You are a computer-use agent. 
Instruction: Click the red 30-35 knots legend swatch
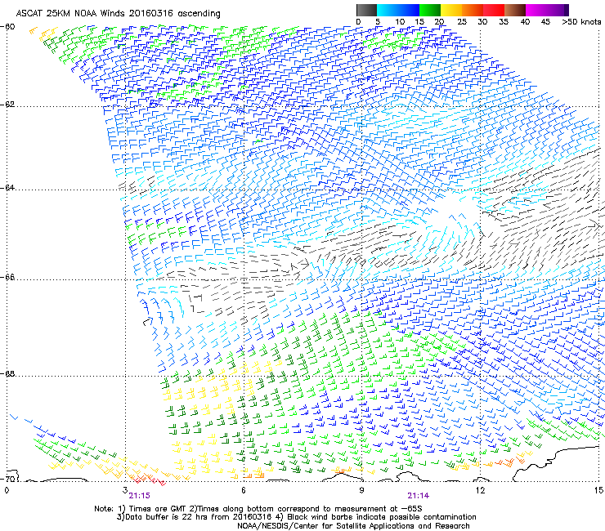point(494,10)
